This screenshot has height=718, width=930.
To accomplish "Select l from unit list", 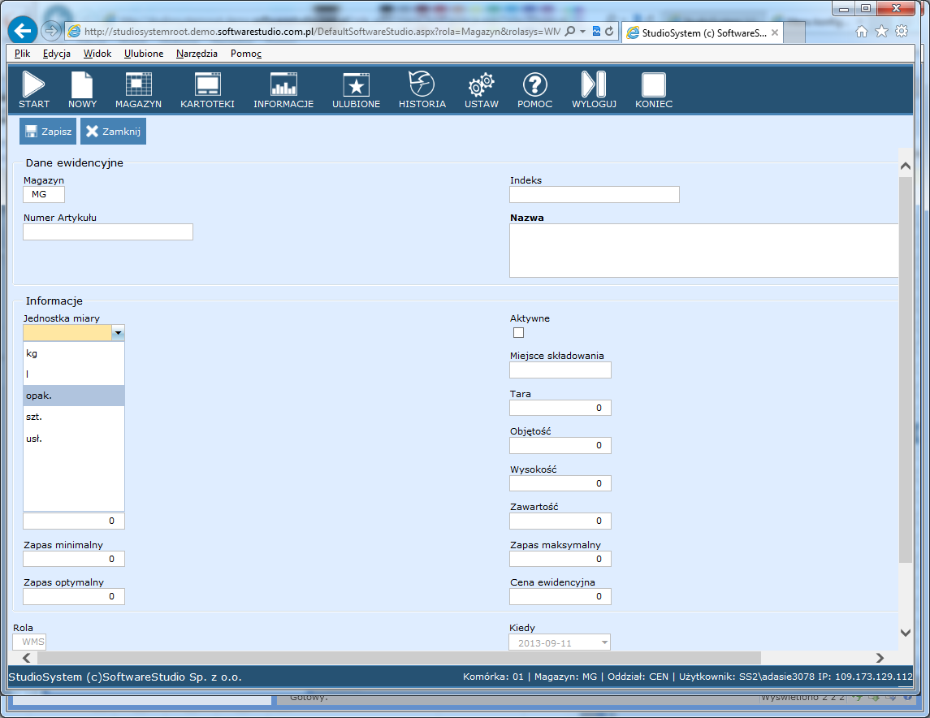I will coord(74,374).
